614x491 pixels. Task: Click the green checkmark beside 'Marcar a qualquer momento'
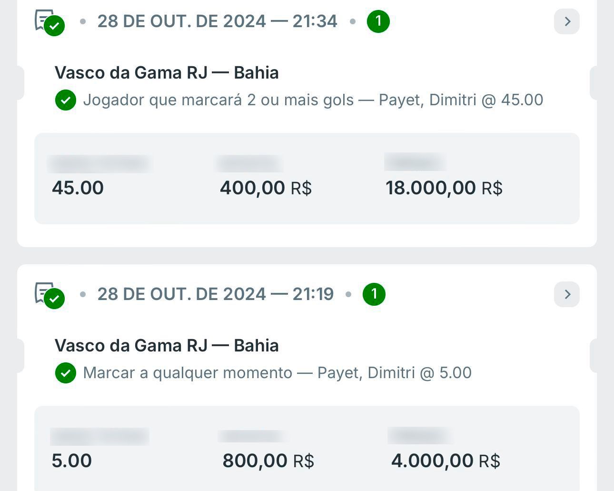coord(66,373)
